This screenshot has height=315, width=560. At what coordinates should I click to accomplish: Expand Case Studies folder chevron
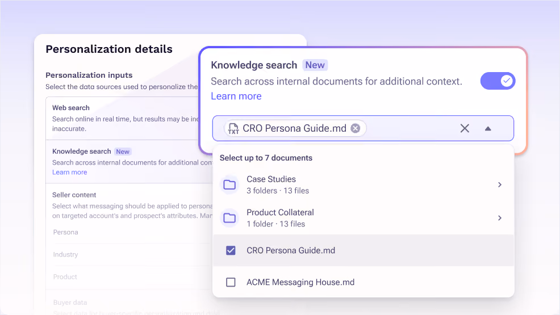(x=500, y=185)
